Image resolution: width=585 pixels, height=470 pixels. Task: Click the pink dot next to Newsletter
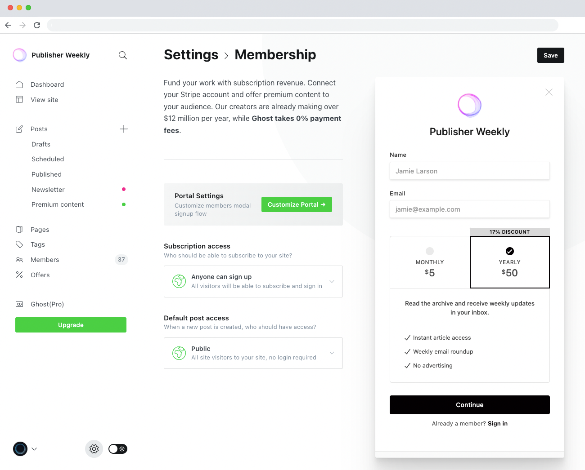pyautogui.click(x=124, y=189)
